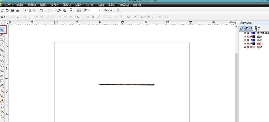Toggle editable pencil on 桌面 layer
This screenshot has height=122, width=269.
point(251,36)
